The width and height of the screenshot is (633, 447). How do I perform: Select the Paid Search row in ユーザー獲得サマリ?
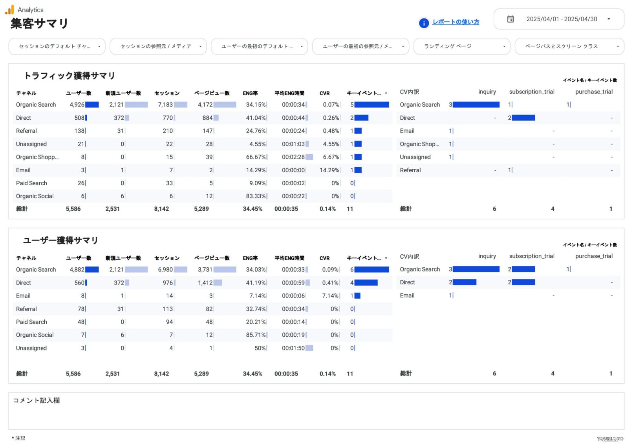[x=31, y=322]
